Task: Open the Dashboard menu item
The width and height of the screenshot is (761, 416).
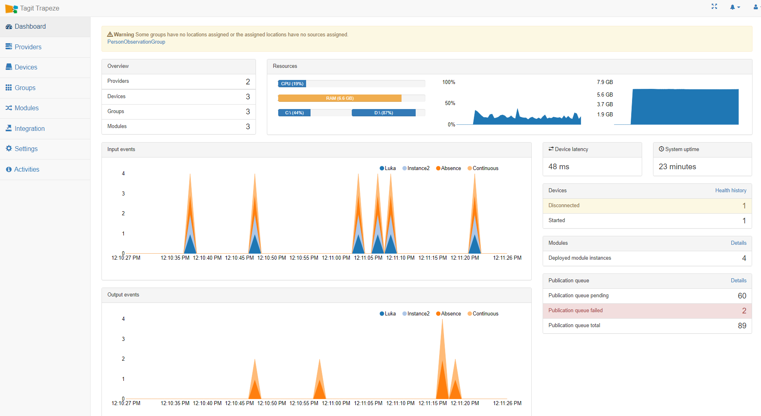Action: [45, 27]
